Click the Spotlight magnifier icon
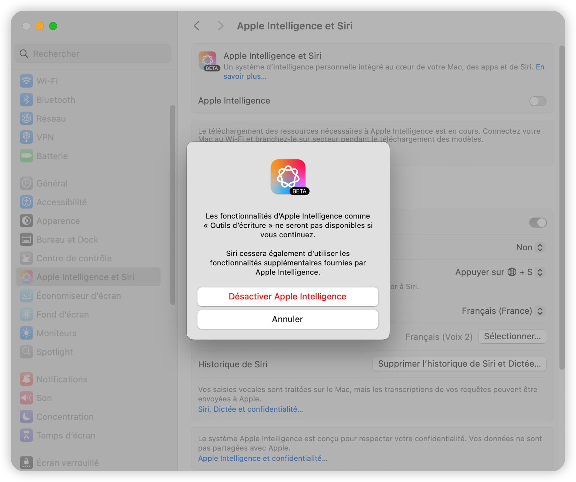This screenshot has width=576, height=482. 26,352
